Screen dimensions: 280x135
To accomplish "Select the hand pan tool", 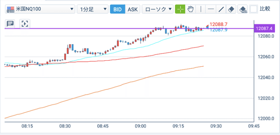I will pyautogui.click(x=191, y=9).
